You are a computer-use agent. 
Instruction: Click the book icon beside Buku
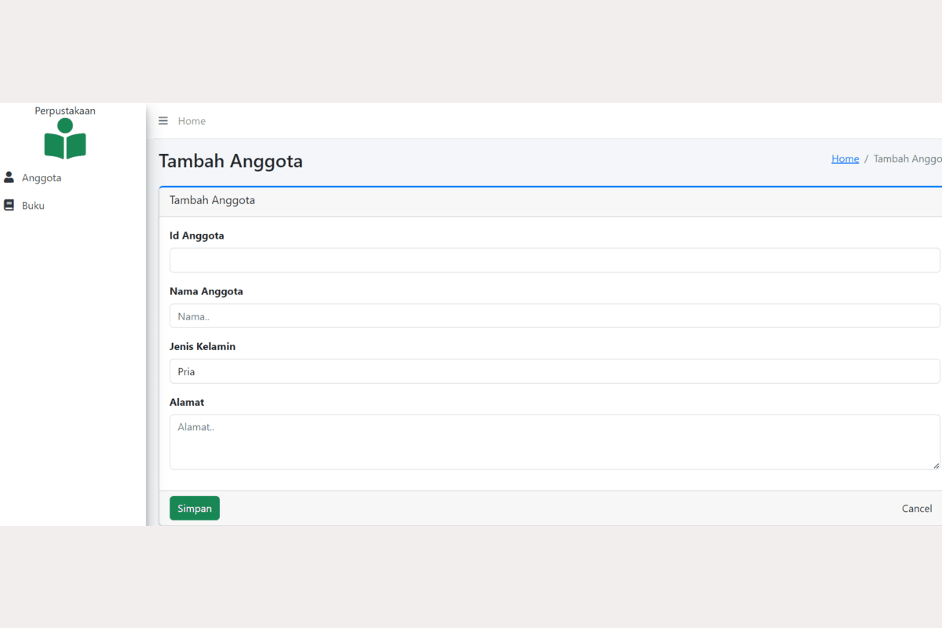[9, 205]
